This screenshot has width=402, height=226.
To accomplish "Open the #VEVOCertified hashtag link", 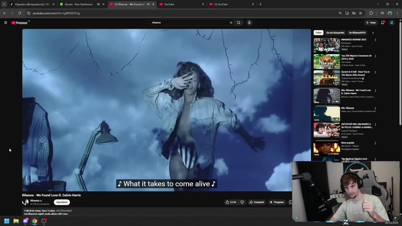I will (64, 211).
